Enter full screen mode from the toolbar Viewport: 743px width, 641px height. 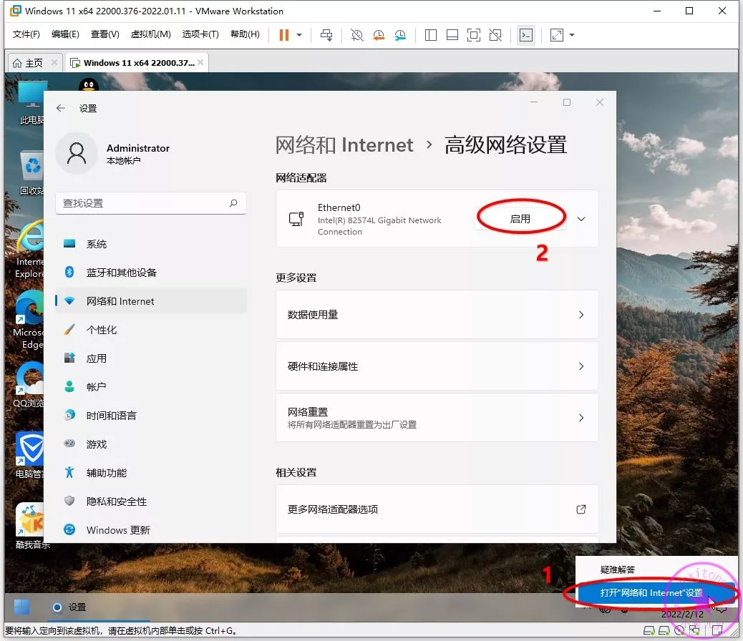(473, 35)
